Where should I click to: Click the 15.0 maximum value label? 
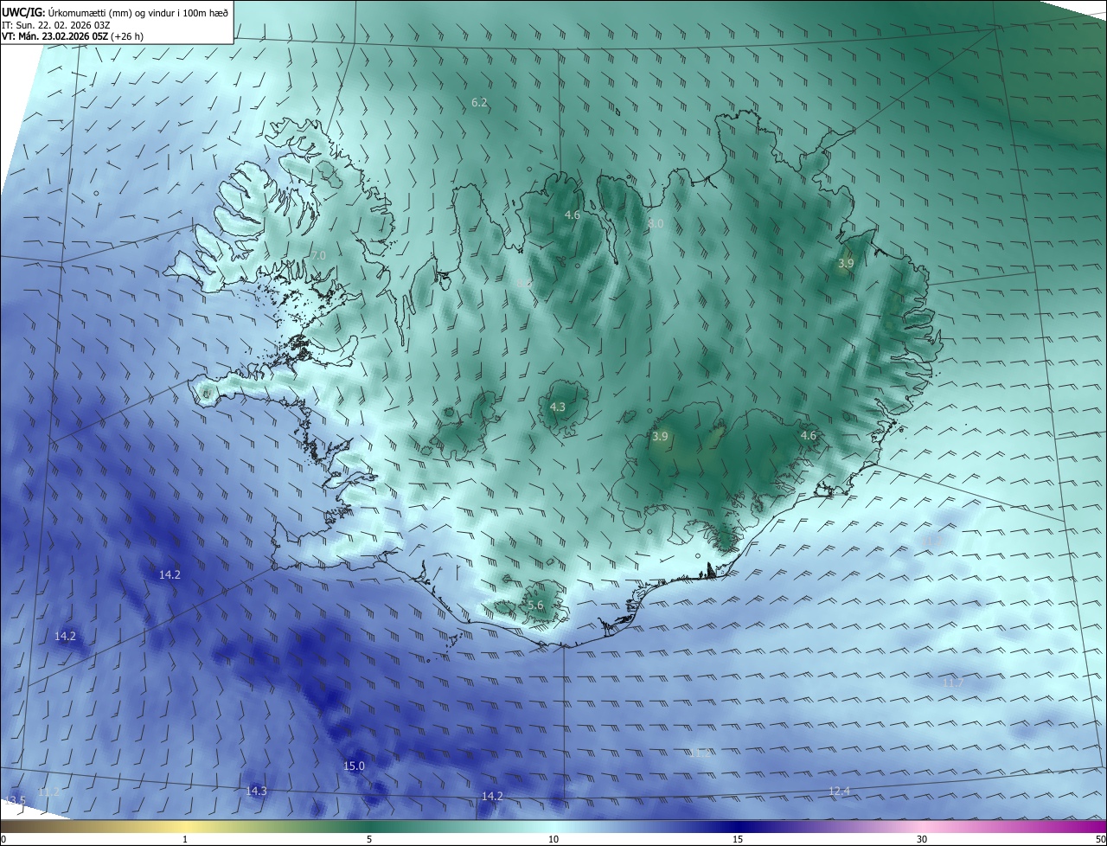click(x=354, y=766)
